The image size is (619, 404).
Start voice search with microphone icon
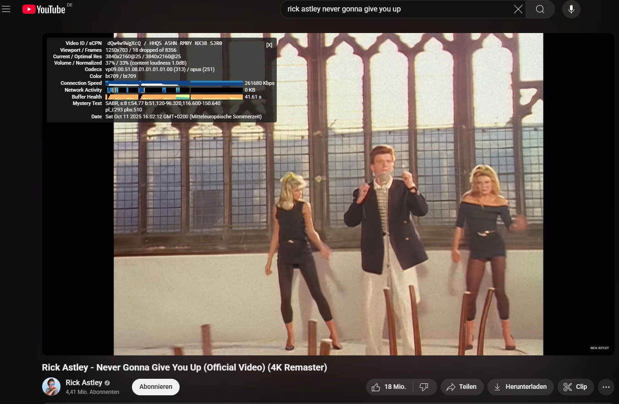[x=571, y=9]
